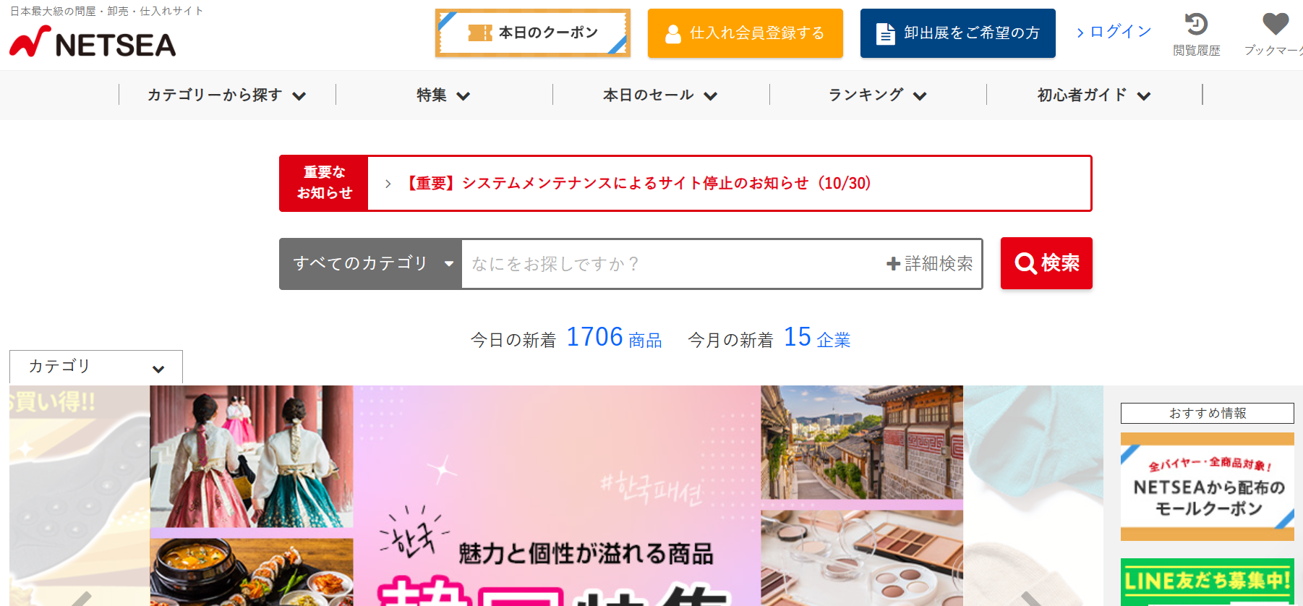The width and height of the screenshot is (1303, 606).
Task: Click the document icon on 卸出展をご希望の方
Action: (x=885, y=33)
